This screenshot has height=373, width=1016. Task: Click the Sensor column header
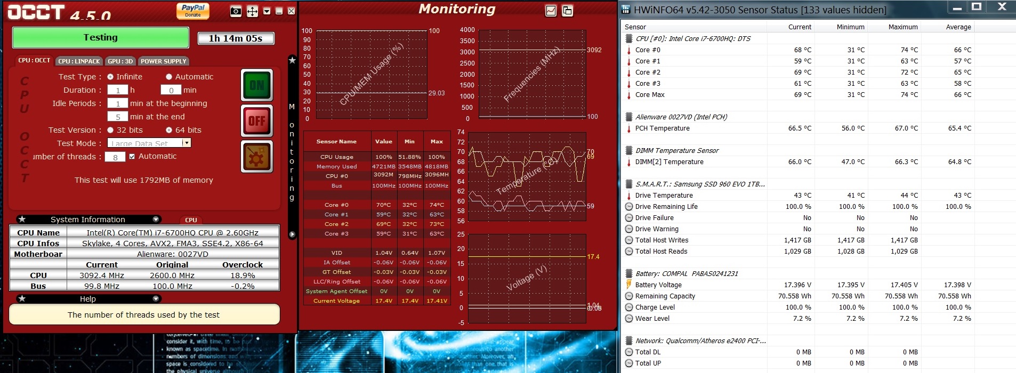694,27
